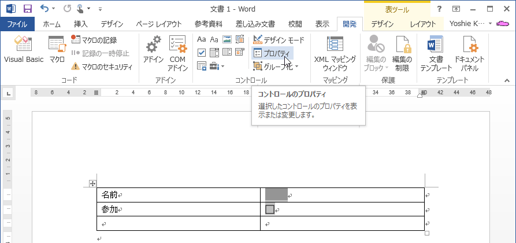
Task: Open the アドイン add-ins dialog
Action: (153, 49)
